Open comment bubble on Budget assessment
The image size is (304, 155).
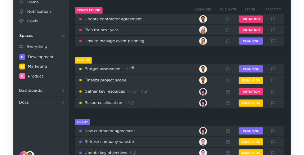click(x=132, y=69)
